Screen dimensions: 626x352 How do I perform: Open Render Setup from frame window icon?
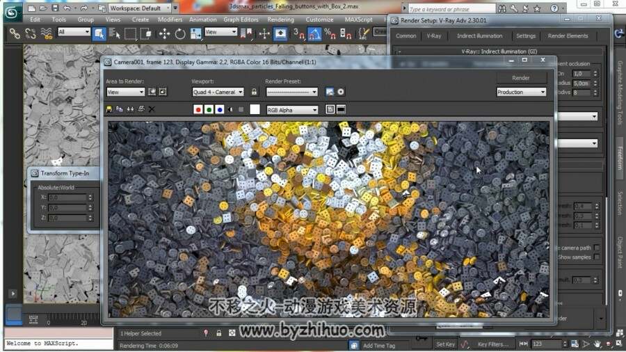(330, 92)
